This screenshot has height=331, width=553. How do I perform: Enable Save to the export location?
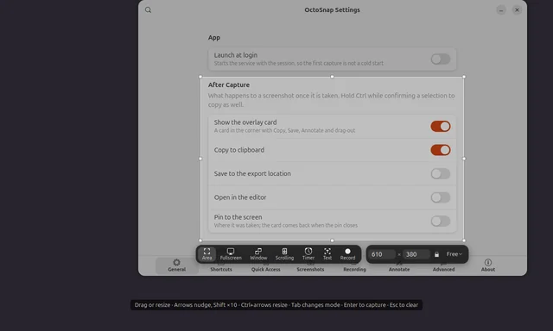441,173
